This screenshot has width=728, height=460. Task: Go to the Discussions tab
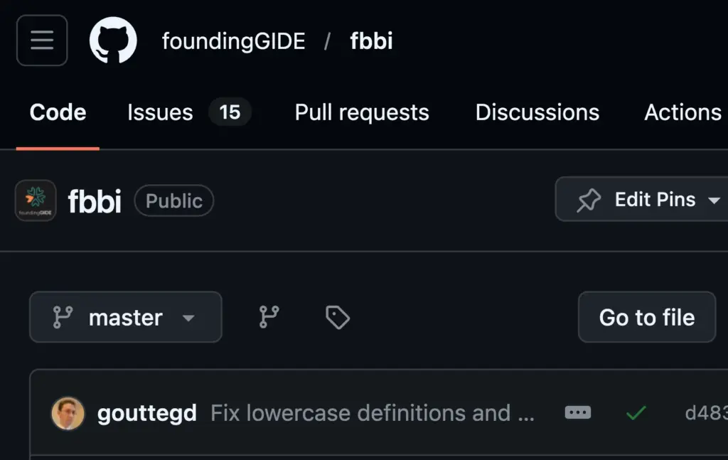pyautogui.click(x=537, y=112)
